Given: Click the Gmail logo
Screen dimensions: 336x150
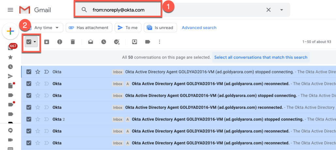Looking at the screenshot, I should tap(35, 10).
